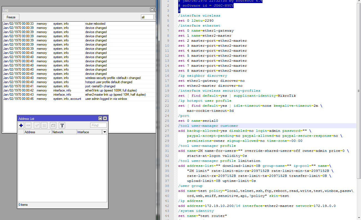
Task: Select 'port <serial0> changed' log row
Action: (79, 86)
